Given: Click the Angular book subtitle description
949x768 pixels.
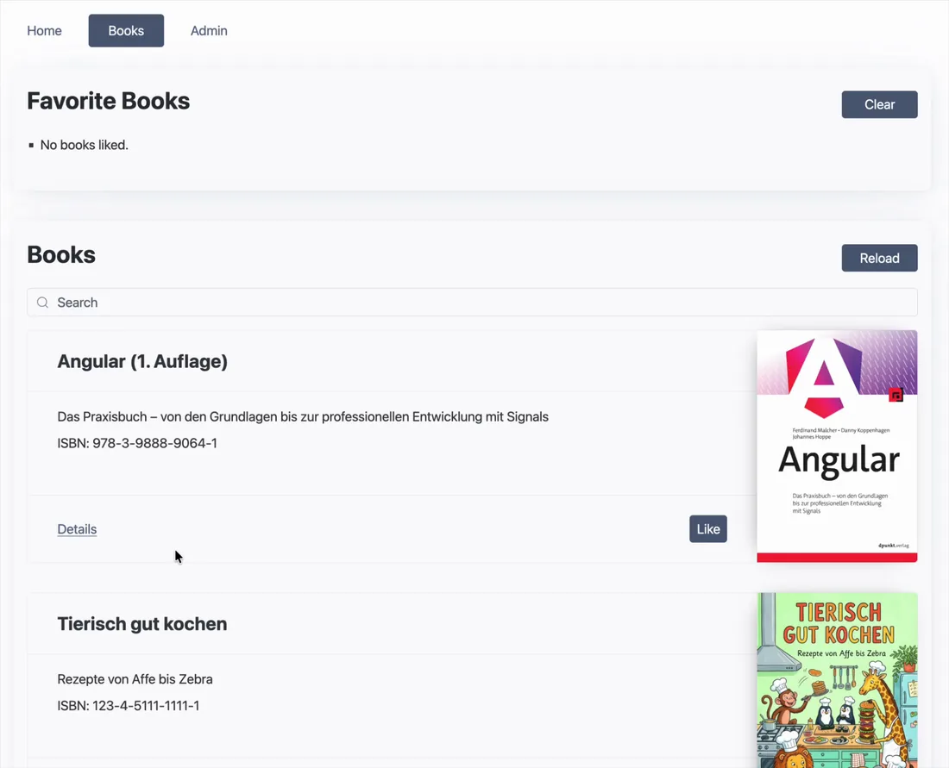Looking at the screenshot, I should [303, 416].
